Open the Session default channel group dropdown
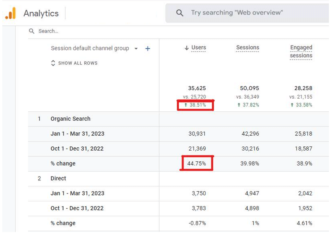The width and height of the screenshot is (332, 233). pyautogui.click(x=136, y=49)
